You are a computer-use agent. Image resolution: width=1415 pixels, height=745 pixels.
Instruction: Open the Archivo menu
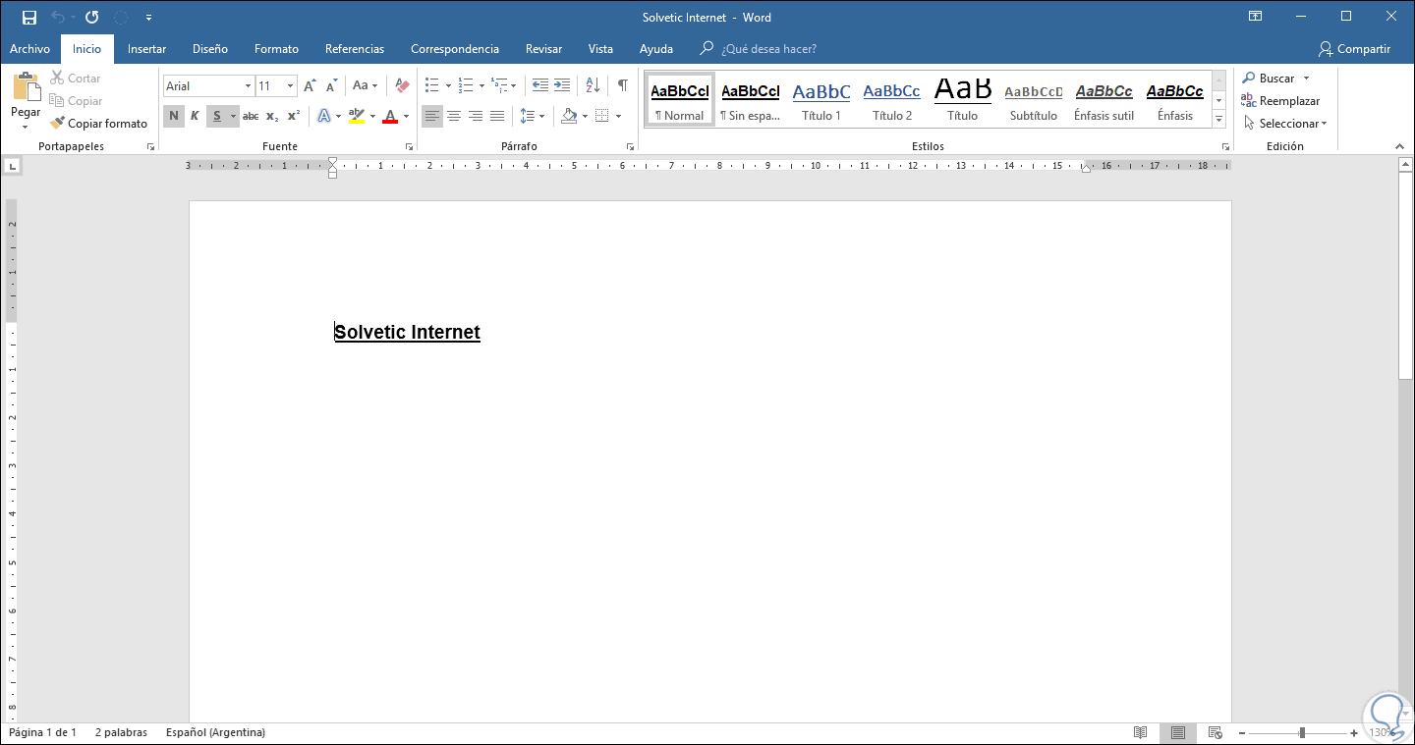29,49
